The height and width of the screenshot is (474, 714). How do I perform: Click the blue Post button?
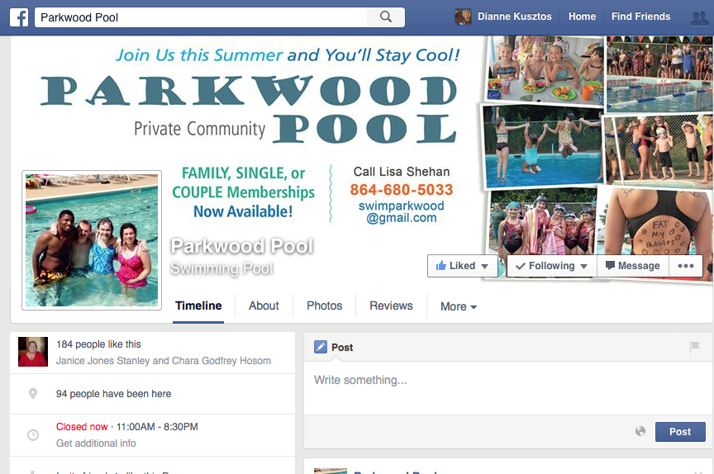coord(680,432)
